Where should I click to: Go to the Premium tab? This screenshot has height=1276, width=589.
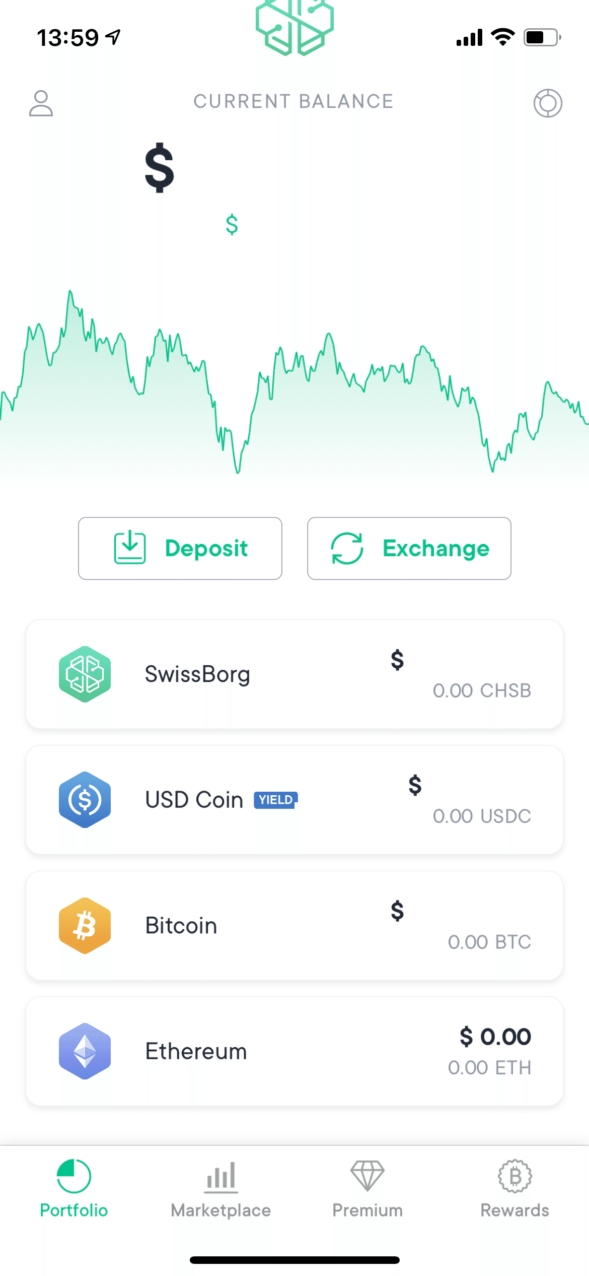tap(367, 1189)
